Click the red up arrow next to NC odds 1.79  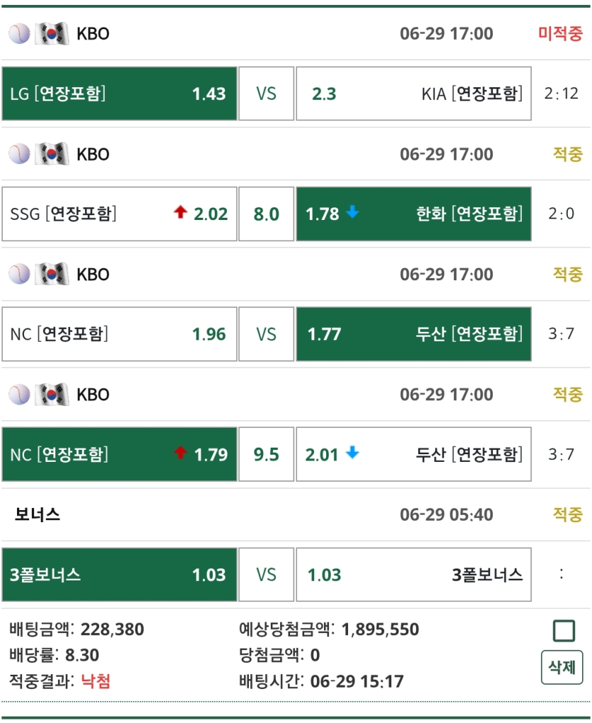[181, 455]
